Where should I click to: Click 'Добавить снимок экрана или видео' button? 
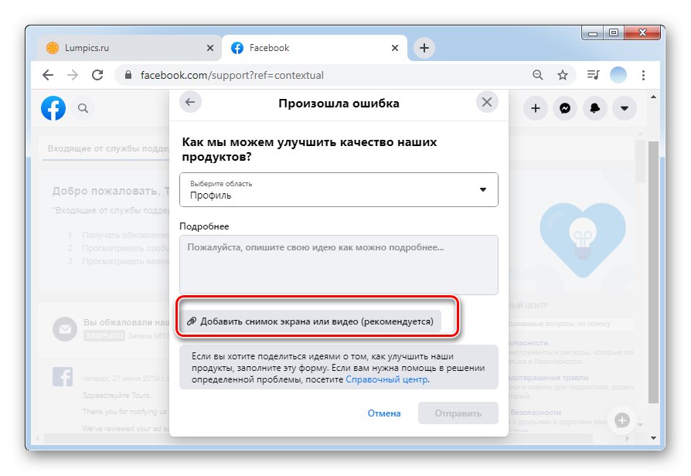coord(311,321)
